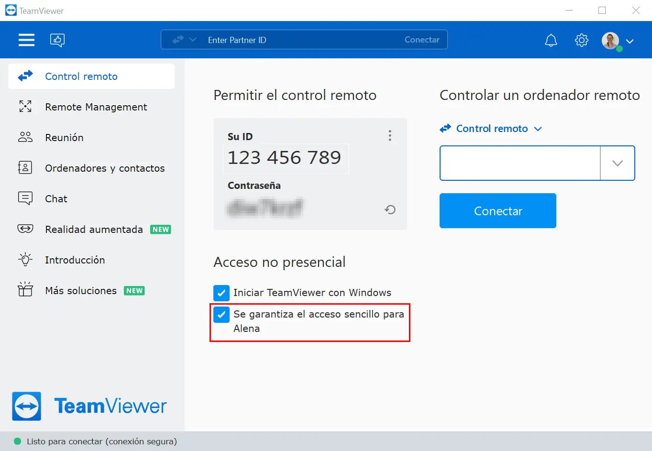Open the hamburger main menu
Viewport: 652px width, 451px height.
tap(26, 40)
